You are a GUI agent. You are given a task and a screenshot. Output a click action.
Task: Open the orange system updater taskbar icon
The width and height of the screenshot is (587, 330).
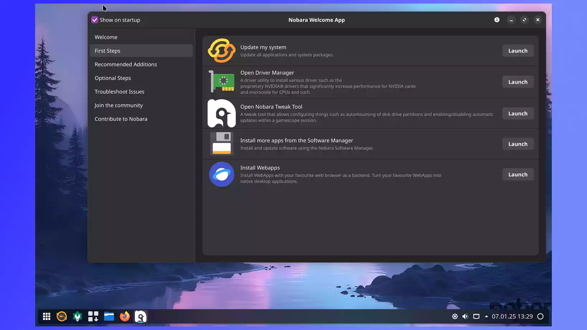[62, 316]
